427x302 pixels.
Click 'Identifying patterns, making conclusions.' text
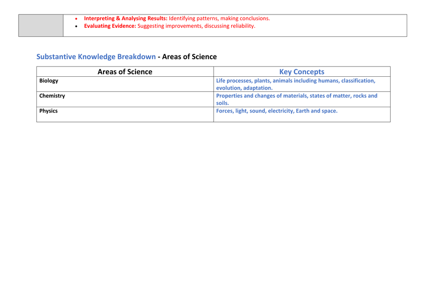click(x=219, y=18)
